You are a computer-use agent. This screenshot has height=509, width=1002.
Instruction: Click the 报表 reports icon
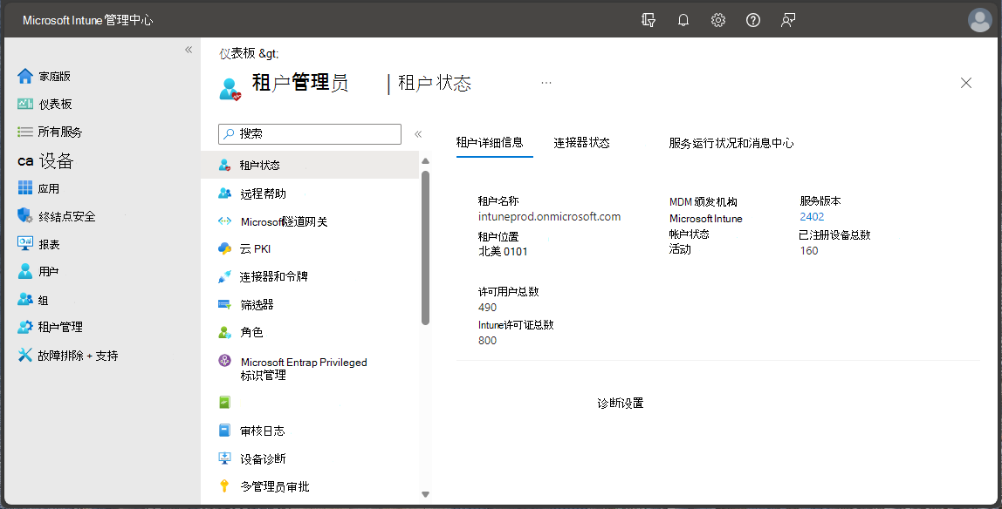click(25, 243)
